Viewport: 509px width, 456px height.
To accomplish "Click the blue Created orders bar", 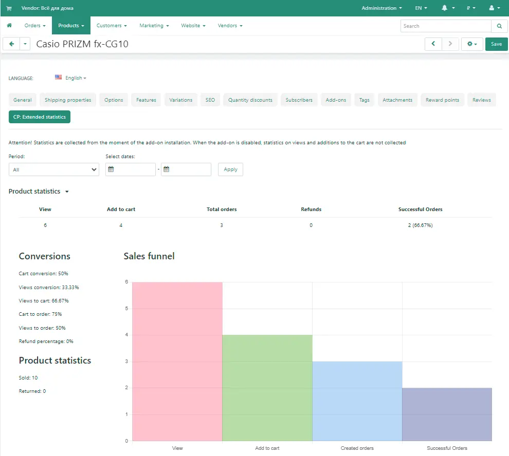I will (357, 401).
